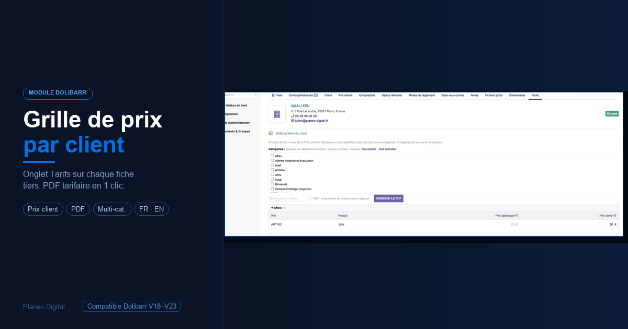Click the building icon in the Tiers tab
Image resolution: width=628 pixels, height=329 pixels.
[x=273, y=96]
